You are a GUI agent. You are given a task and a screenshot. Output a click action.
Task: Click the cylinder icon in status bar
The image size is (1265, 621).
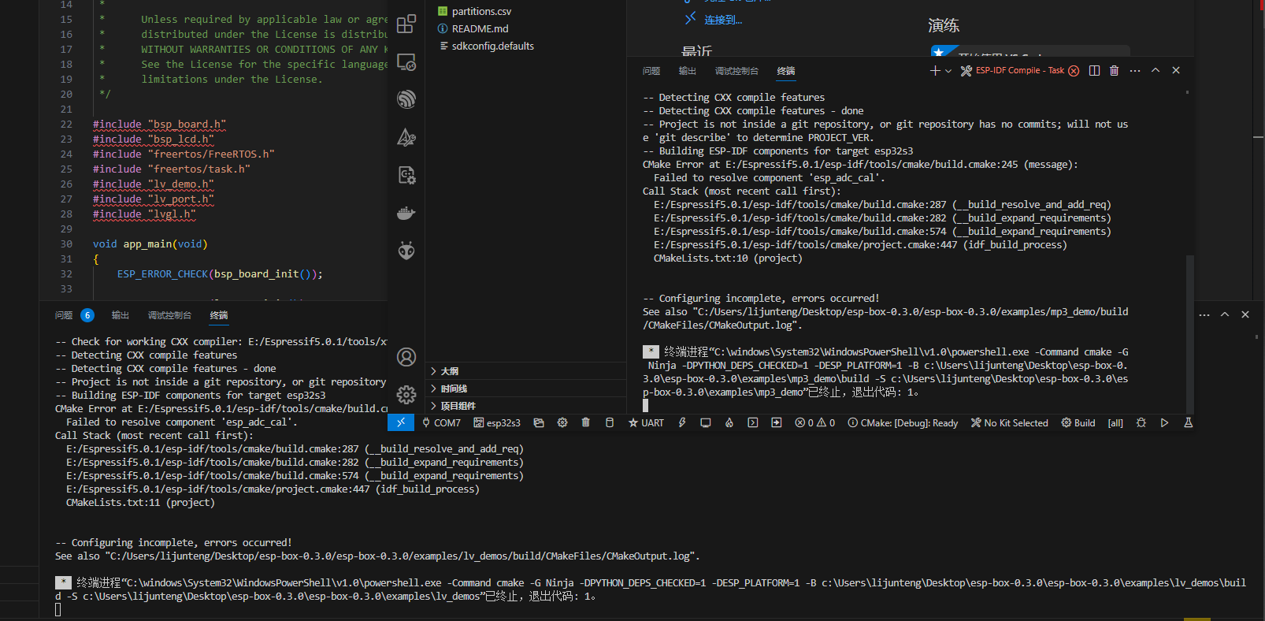pos(610,423)
